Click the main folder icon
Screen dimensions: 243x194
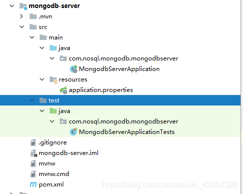[43, 37]
